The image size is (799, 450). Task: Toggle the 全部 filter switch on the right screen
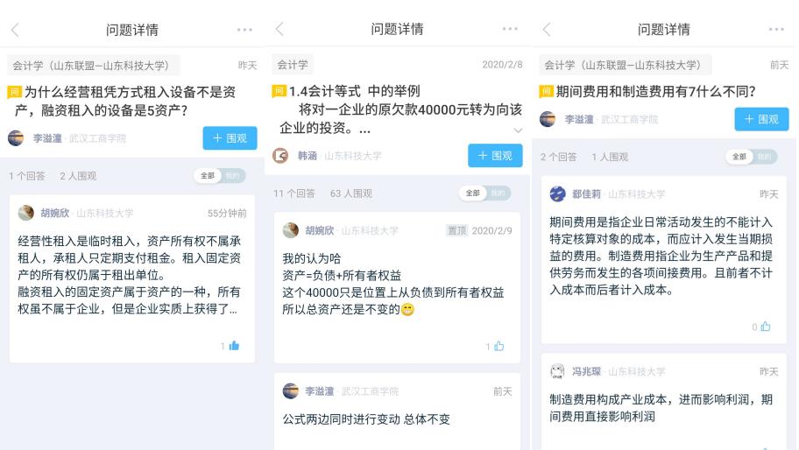tap(751, 157)
